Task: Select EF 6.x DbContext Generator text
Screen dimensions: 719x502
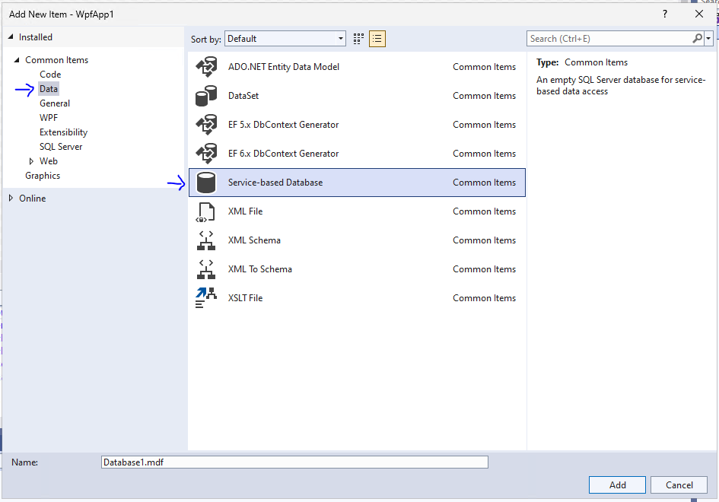Action: [x=283, y=154]
